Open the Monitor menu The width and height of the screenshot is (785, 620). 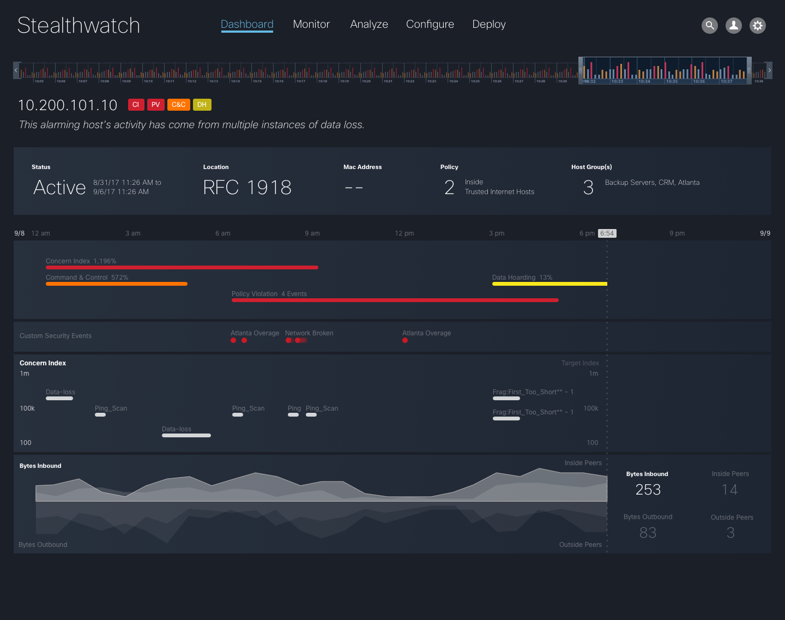(311, 25)
